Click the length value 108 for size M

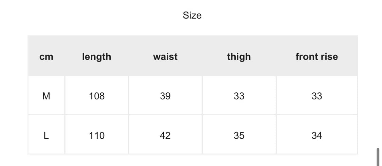click(97, 96)
